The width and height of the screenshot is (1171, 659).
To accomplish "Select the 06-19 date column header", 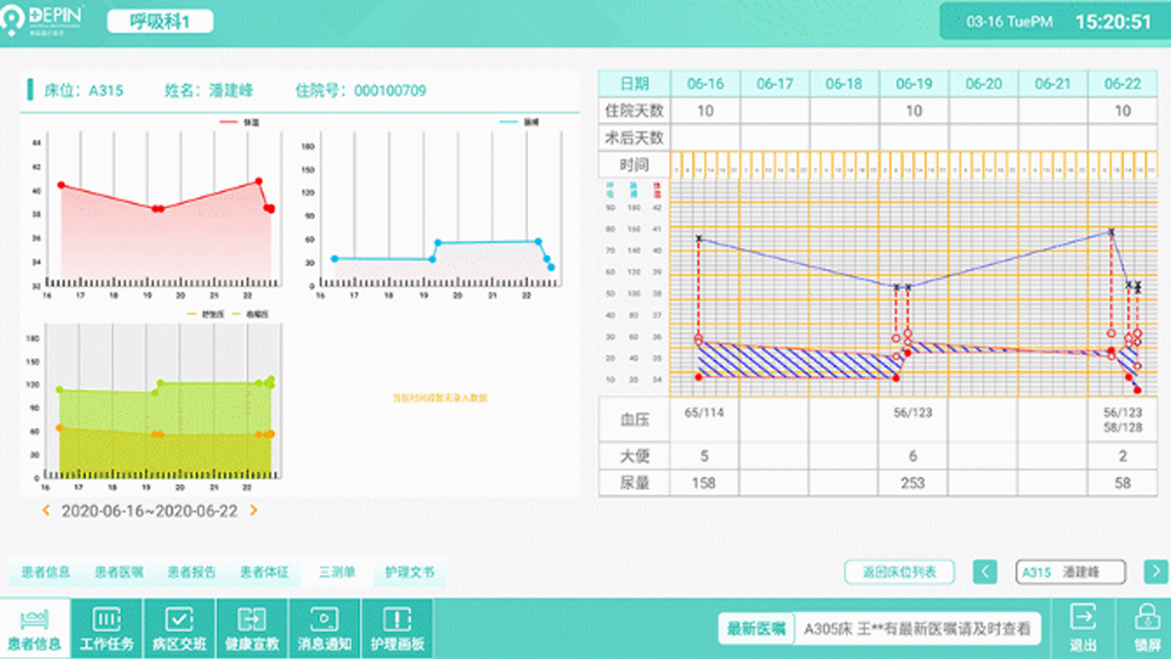I will pyautogui.click(x=914, y=84).
